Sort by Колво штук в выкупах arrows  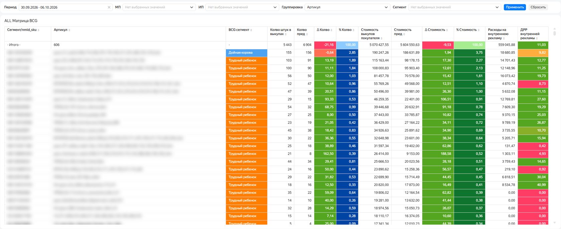tap(286, 34)
